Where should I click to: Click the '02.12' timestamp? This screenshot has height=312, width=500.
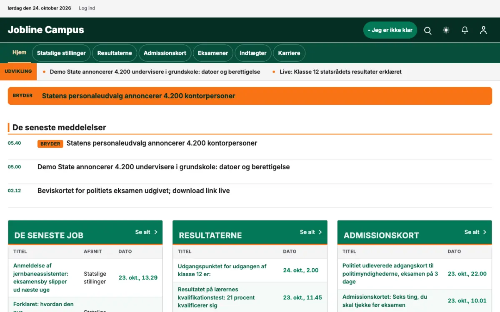click(x=14, y=191)
